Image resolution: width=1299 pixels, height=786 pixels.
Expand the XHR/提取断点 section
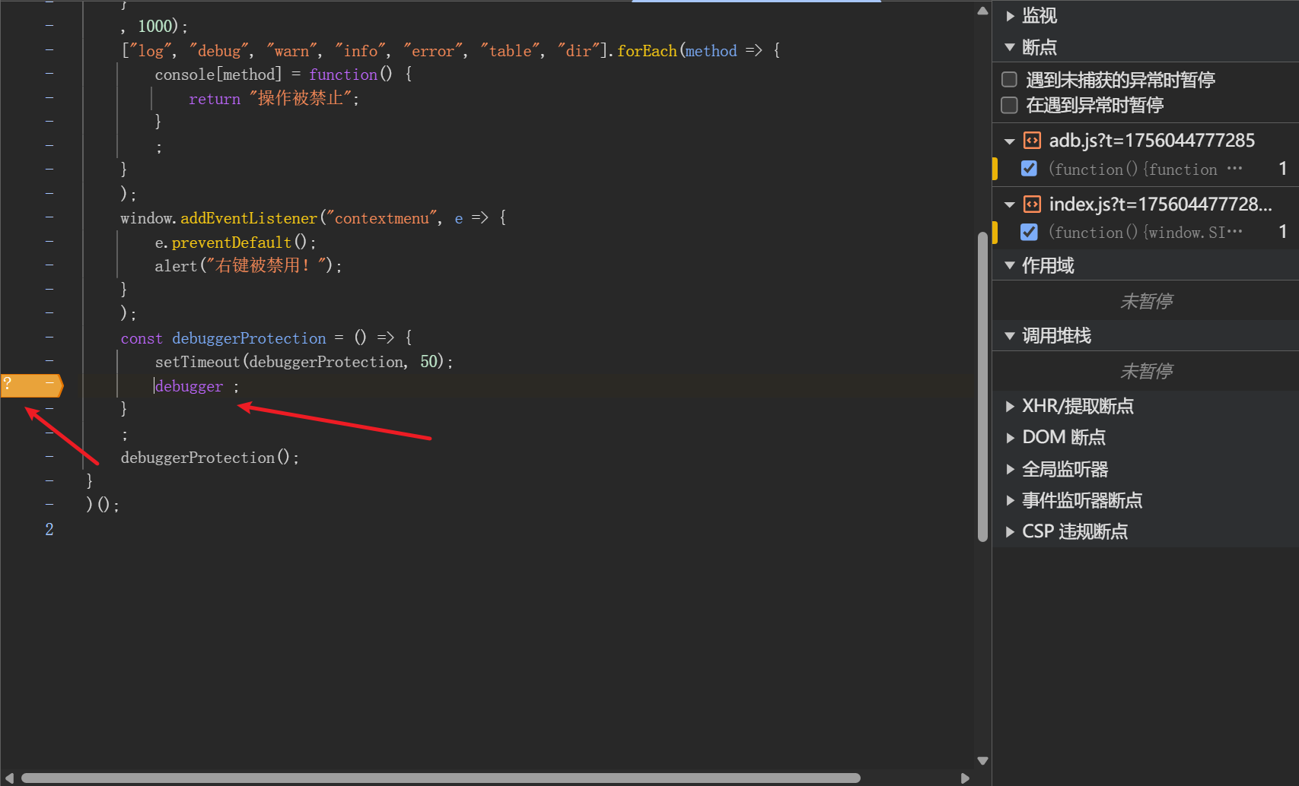pos(1010,407)
